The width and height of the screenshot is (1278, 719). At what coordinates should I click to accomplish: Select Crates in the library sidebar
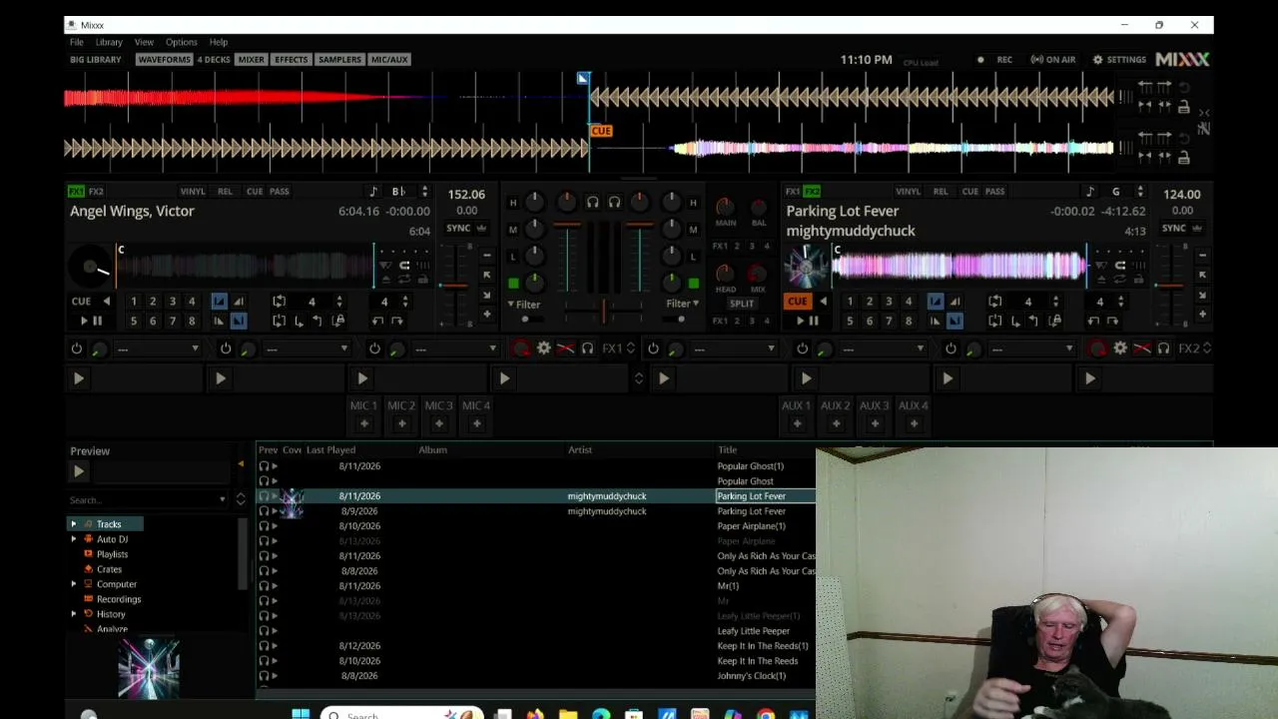[x=109, y=569]
